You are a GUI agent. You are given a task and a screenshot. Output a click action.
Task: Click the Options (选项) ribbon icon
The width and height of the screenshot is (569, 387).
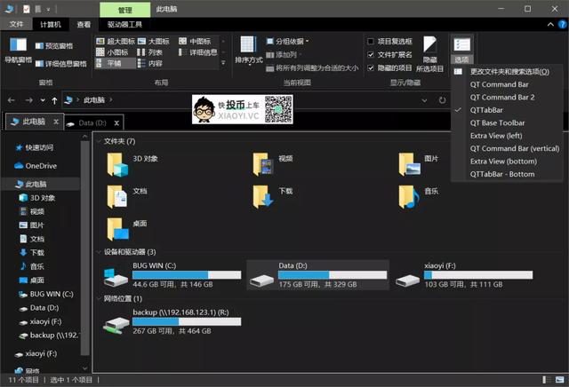point(462,50)
